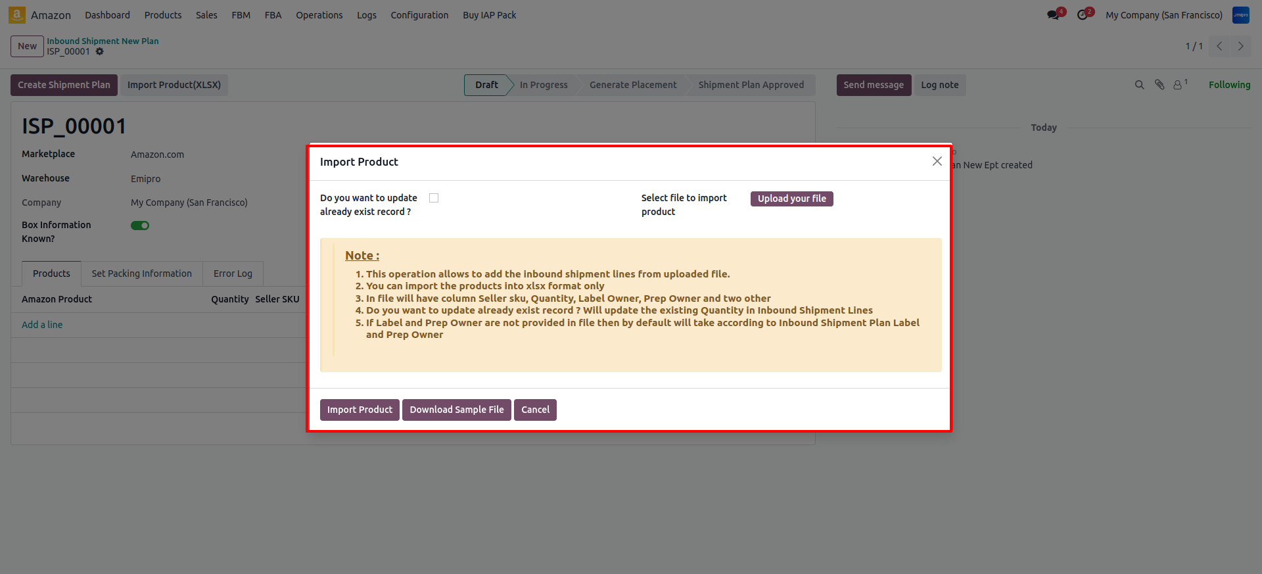Go to next record arrow

[1240, 46]
